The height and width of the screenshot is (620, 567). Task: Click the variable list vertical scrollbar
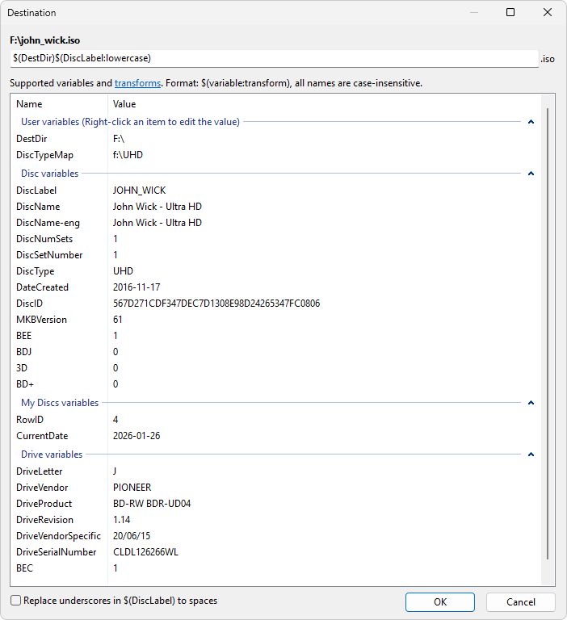coord(548,323)
